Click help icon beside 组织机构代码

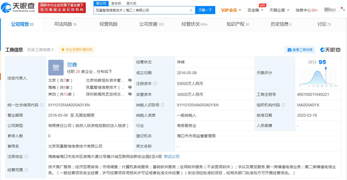pyautogui.click(x=283, y=105)
